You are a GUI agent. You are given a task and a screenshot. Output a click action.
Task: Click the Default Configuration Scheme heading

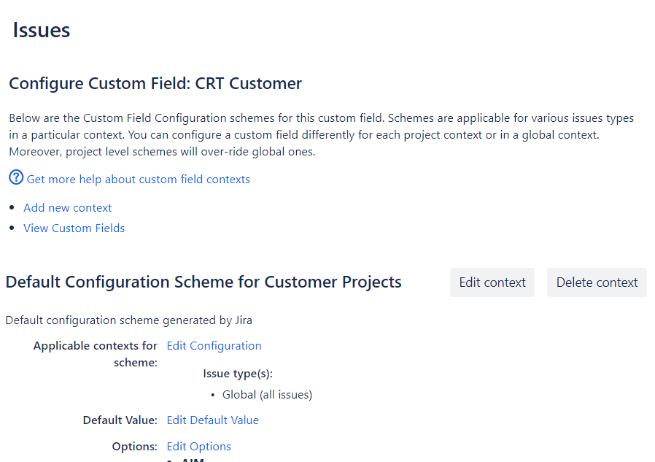tap(204, 282)
